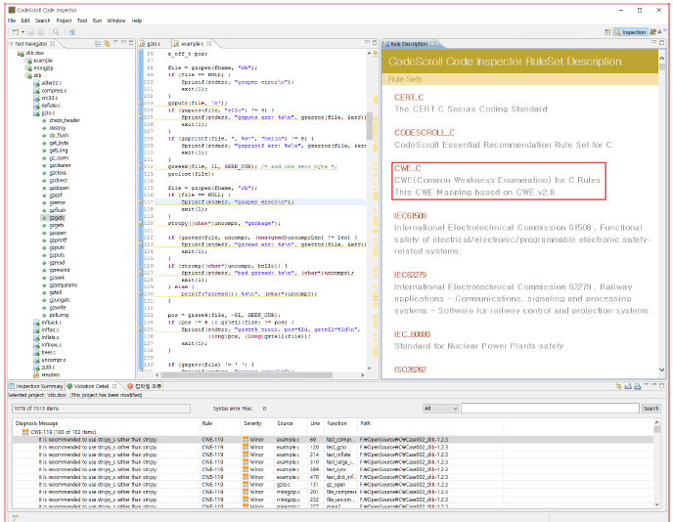Screen dimensions: 673x522
Task: Open the CWE_C rule set link
Action: [408, 168]
